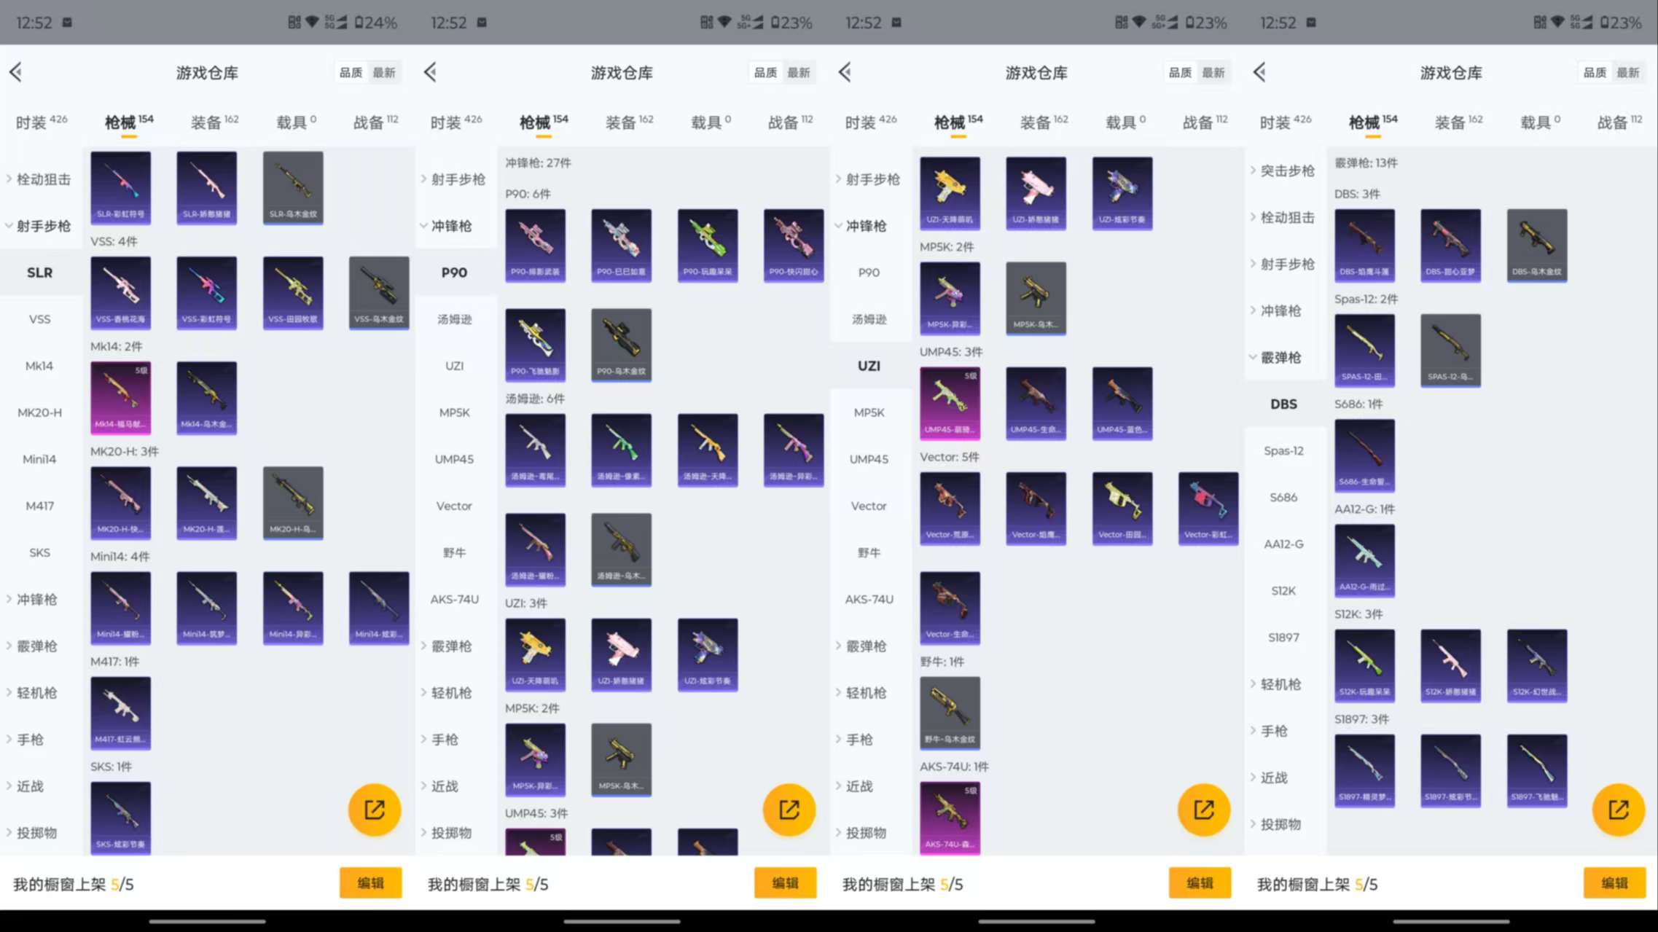Viewport: 1658px width, 932px height.
Task: Switch sorting to 最新 (latest)
Action: [x=384, y=72]
